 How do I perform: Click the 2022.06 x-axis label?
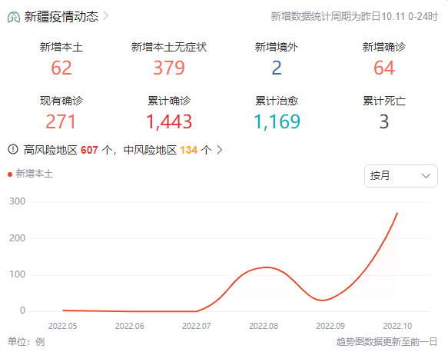coord(129,326)
